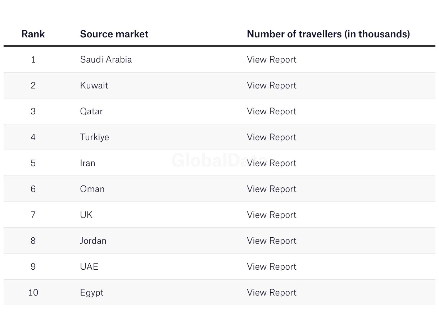Click the Number of travellers column header

(x=328, y=34)
